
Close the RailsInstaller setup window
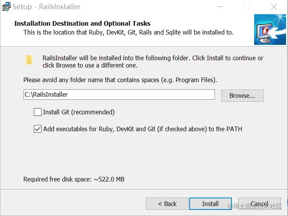[274, 7]
